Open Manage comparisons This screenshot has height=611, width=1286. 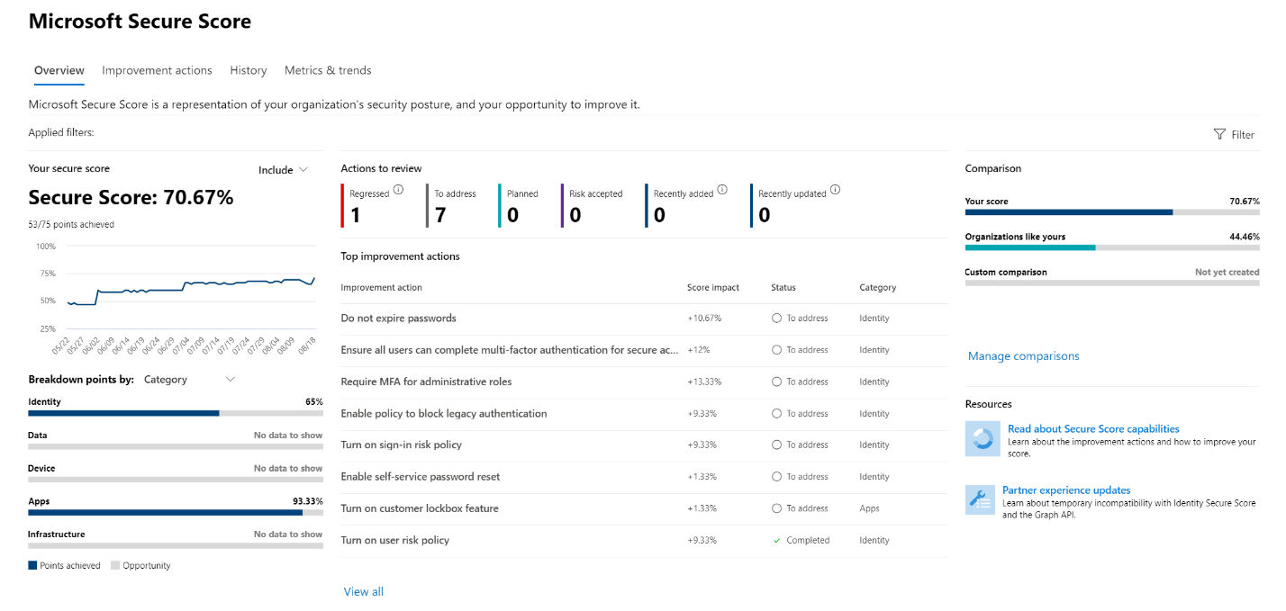click(1024, 356)
